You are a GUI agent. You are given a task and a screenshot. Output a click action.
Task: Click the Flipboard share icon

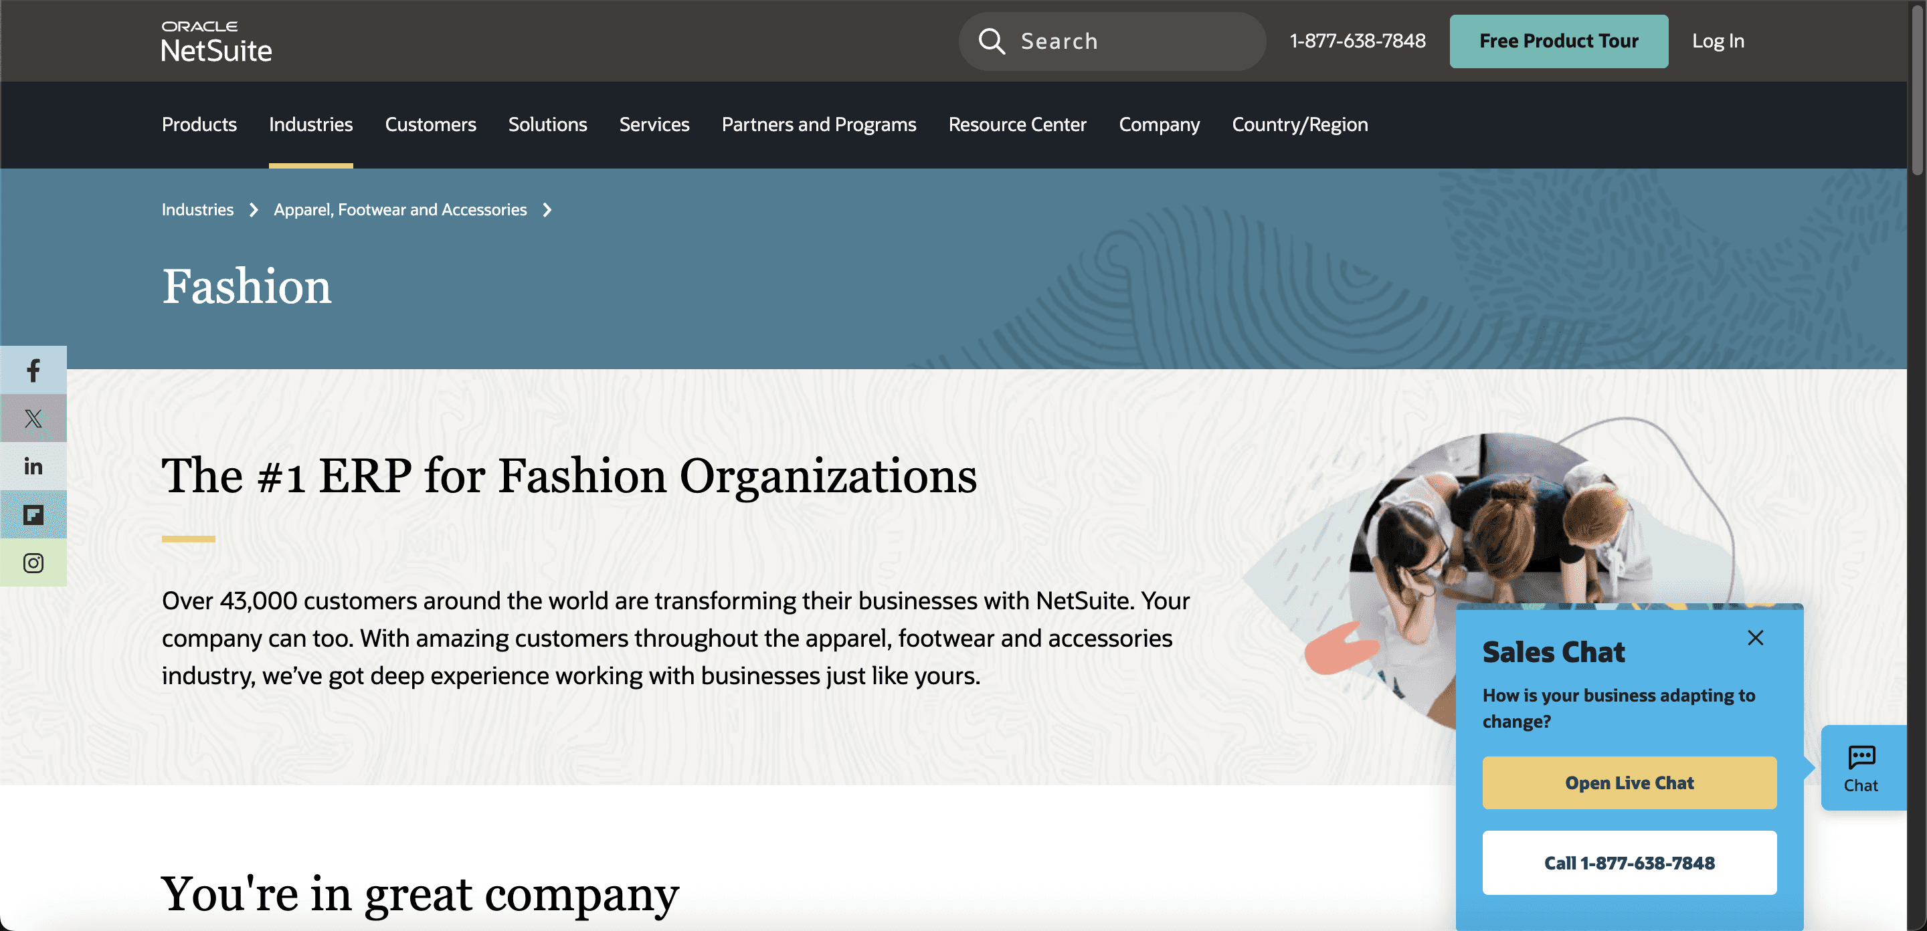click(x=33, y=514)
